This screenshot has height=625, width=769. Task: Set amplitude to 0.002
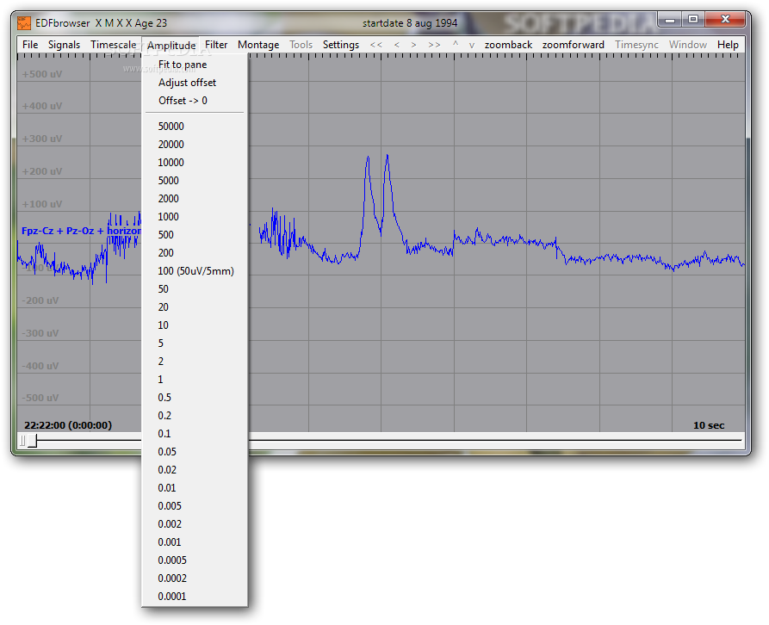195,524
